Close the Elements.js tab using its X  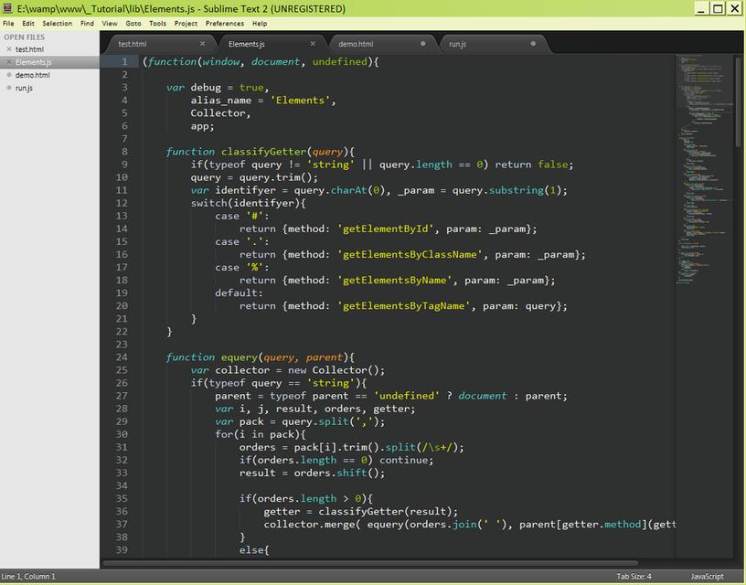click(313, 44)
